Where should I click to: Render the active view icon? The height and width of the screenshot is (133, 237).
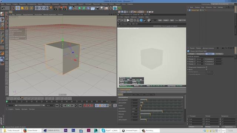(x=56, y=8)
